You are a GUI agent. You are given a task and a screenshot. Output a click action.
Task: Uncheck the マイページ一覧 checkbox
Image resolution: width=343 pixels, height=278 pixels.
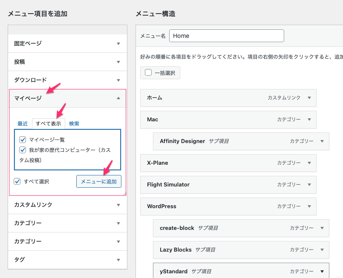23,140
